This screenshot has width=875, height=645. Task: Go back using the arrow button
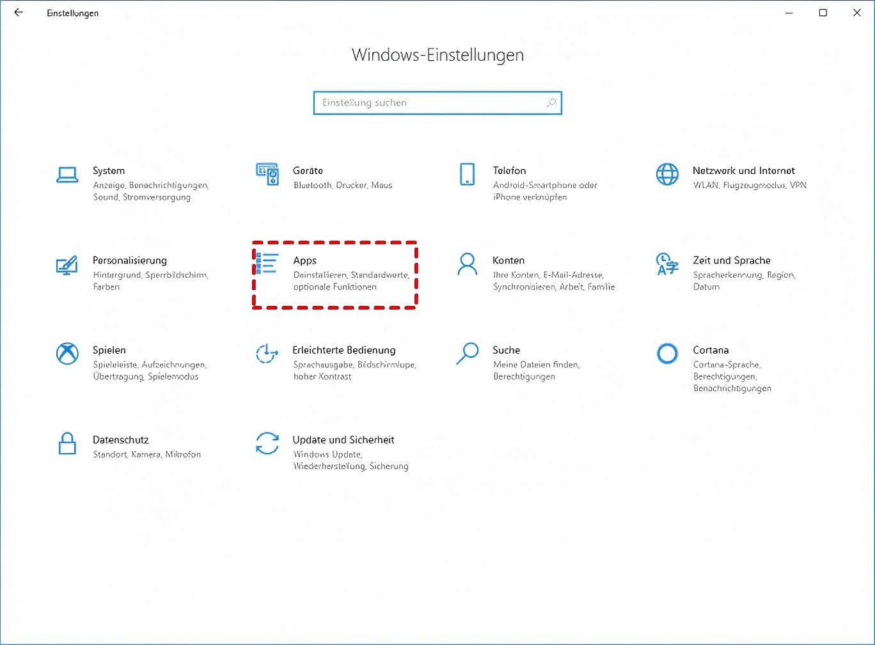[19, 13]
